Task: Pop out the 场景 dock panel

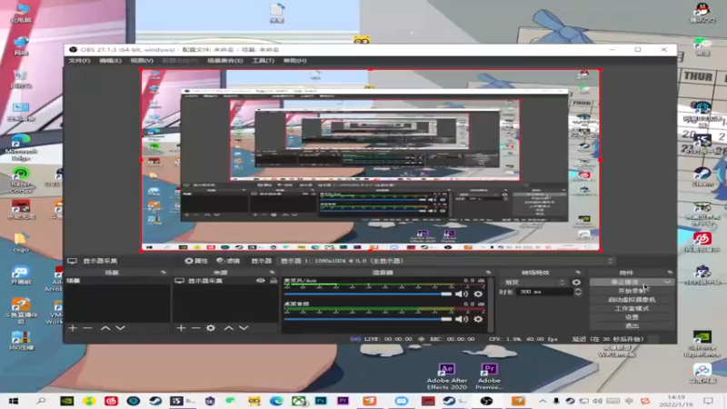Action: (x=164, y=273)
